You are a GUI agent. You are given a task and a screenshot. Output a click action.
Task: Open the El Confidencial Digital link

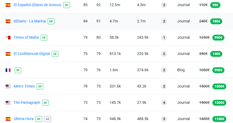point(32,54)
